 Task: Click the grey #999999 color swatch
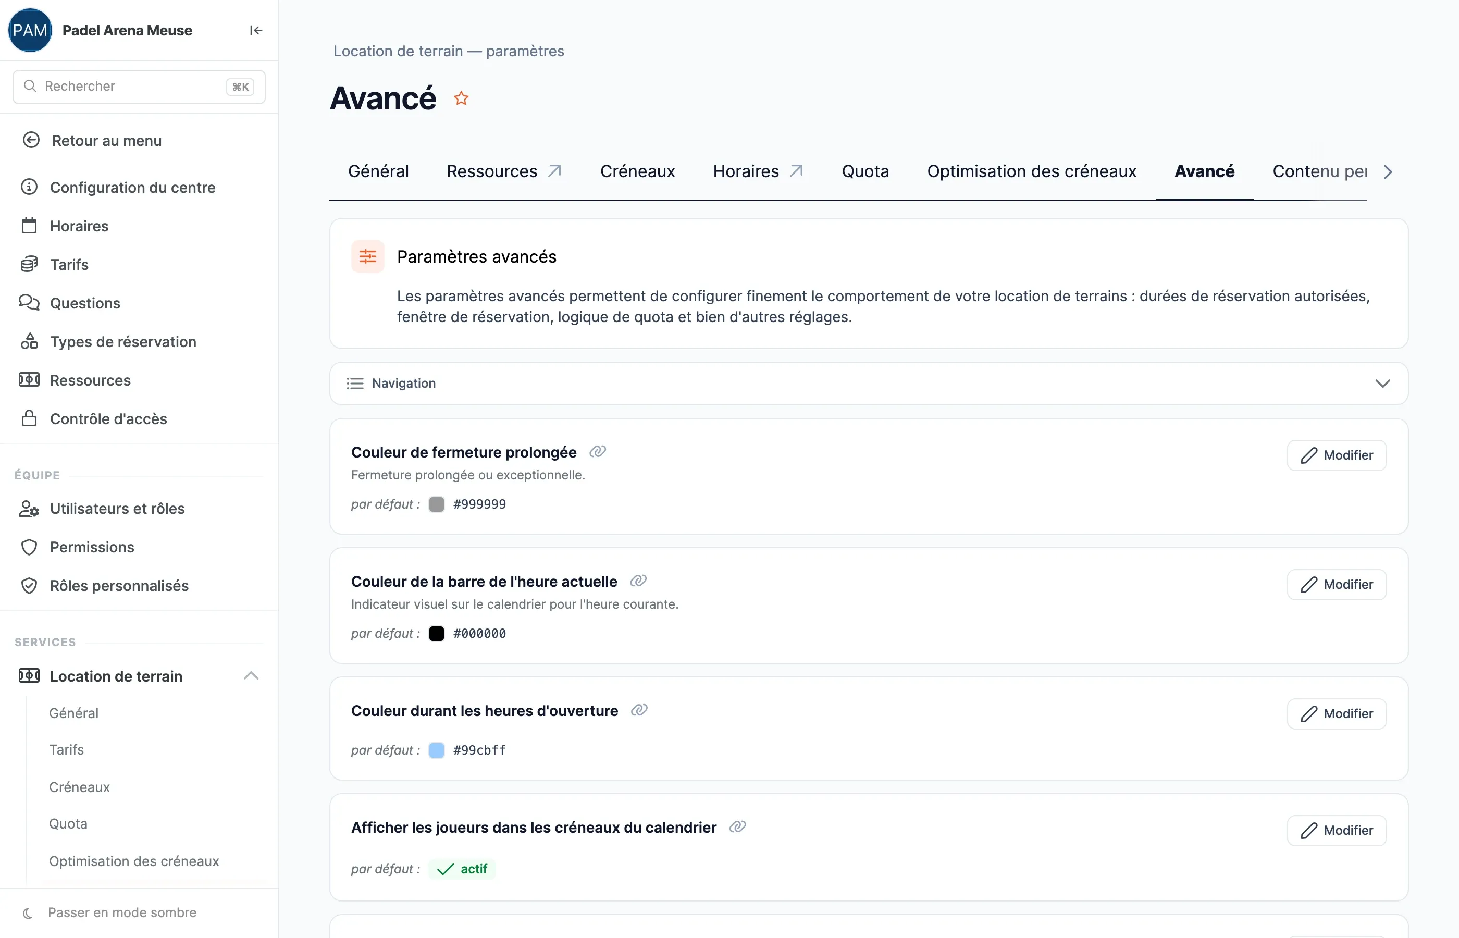(x=437, y=504)
